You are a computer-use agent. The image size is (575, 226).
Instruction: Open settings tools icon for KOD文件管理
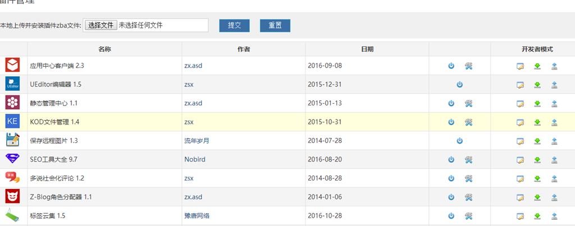click(468, 122)
